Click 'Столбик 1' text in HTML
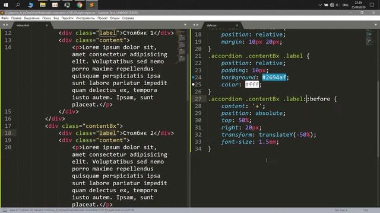 (138, 33)
